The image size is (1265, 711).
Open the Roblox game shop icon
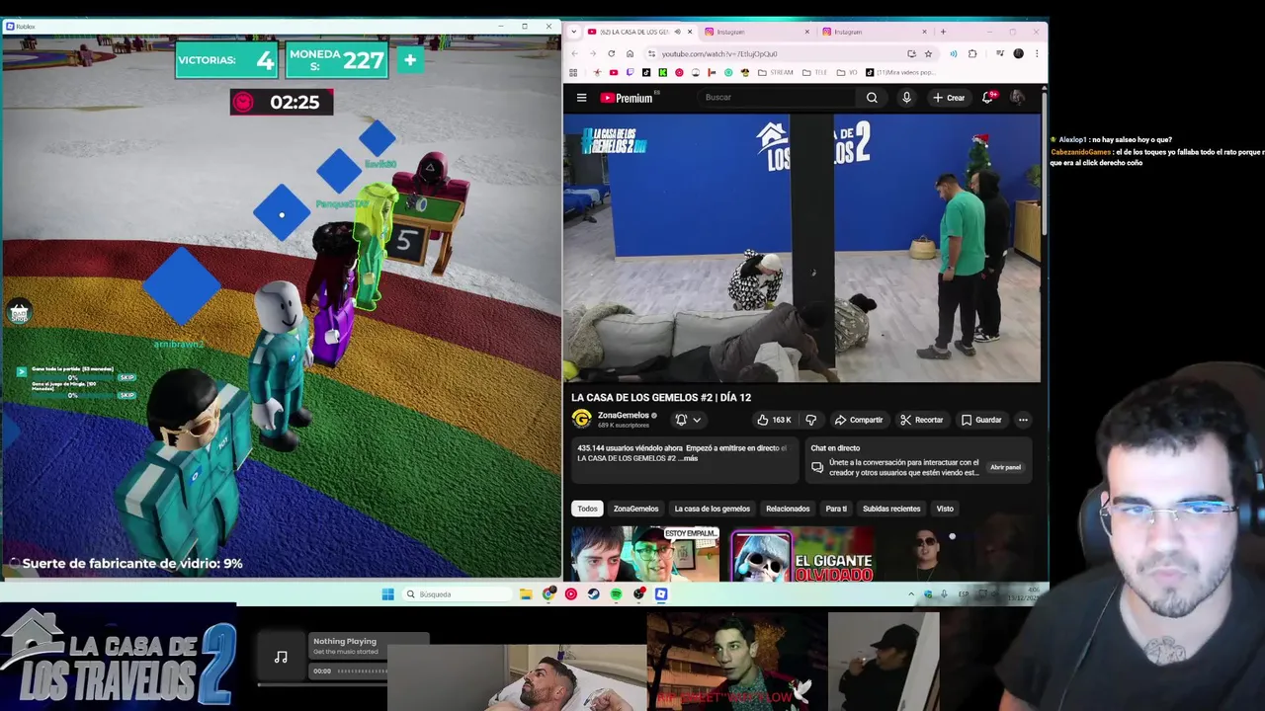18,313
